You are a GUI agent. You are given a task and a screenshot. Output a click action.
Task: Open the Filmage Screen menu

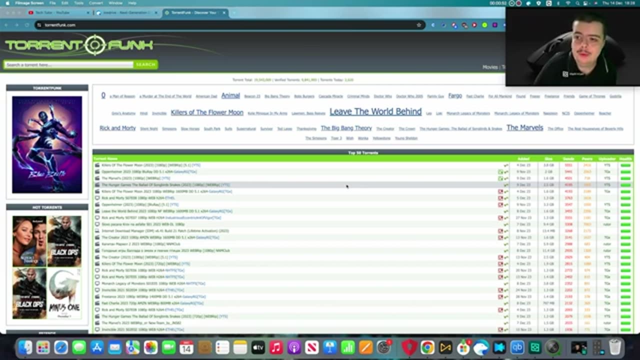29,3
